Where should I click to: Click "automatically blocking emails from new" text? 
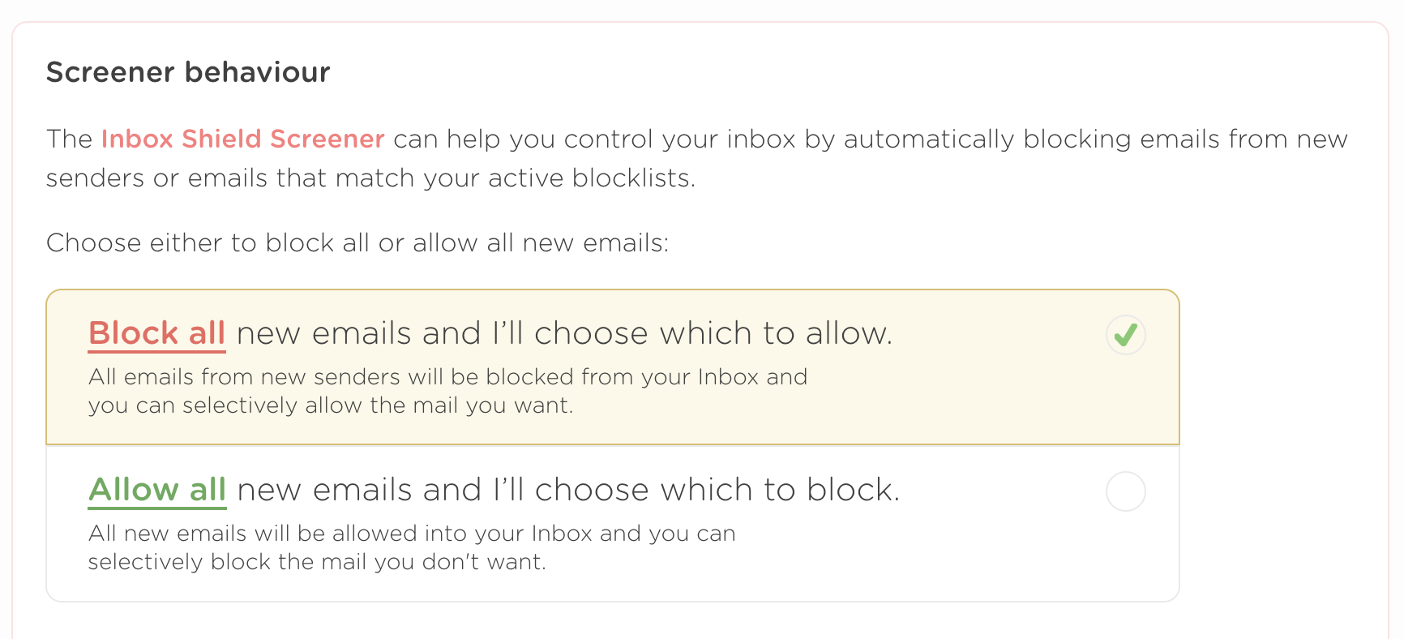[1095, 139]
